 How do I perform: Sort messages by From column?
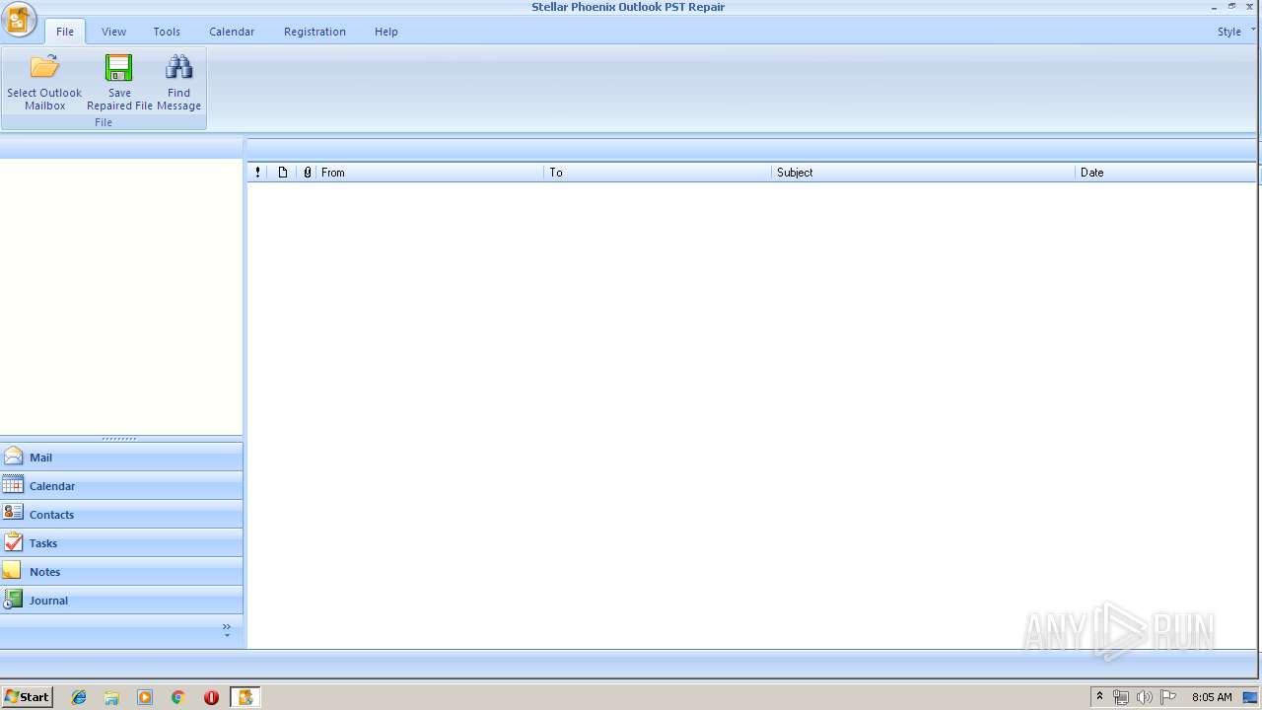[x=430, y=173]
